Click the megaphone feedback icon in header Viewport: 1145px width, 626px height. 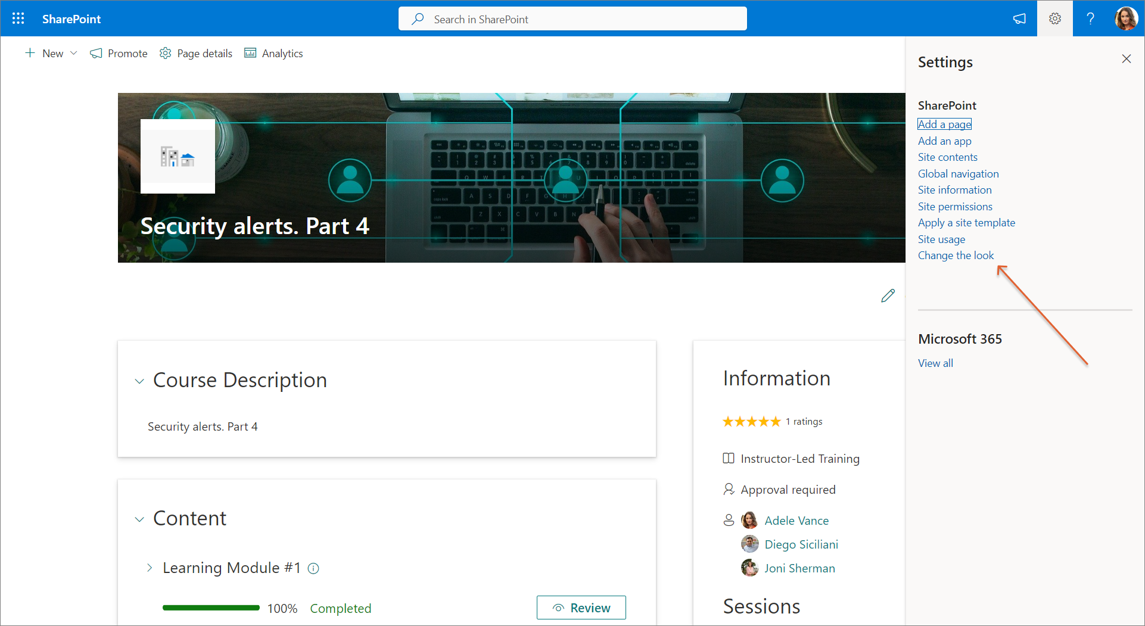1019,18
